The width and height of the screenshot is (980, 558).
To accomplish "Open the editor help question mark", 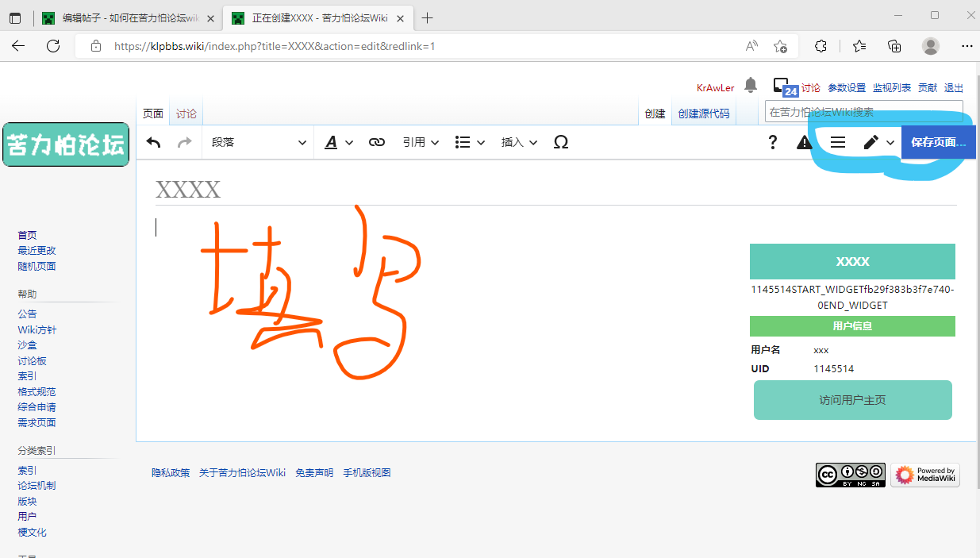I will (773, 142).
